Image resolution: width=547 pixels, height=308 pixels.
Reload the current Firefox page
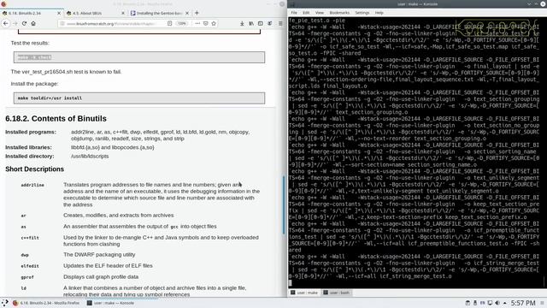click(x=24, y=23)
